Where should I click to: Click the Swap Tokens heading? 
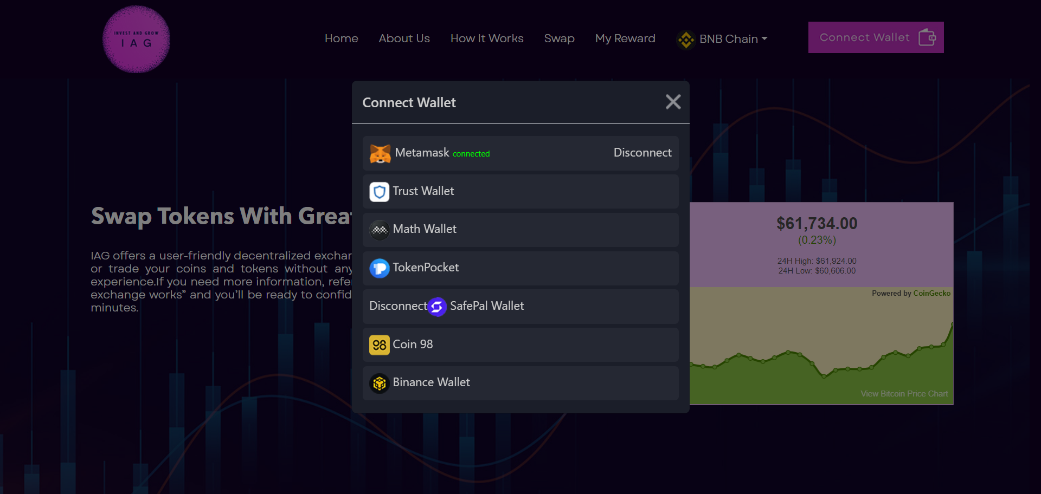(x=221, y=216)
